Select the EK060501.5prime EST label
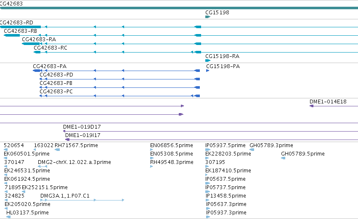358x219 pixels. tap(27, 154)
